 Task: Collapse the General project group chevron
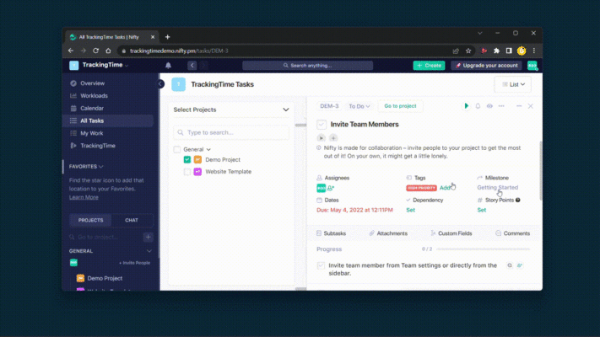click(x=208, y=150)
